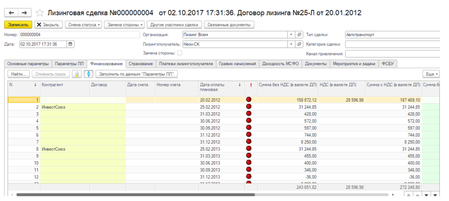Click the red status indicator in row 1
The image size is (449, 201).
coord(249,100)
